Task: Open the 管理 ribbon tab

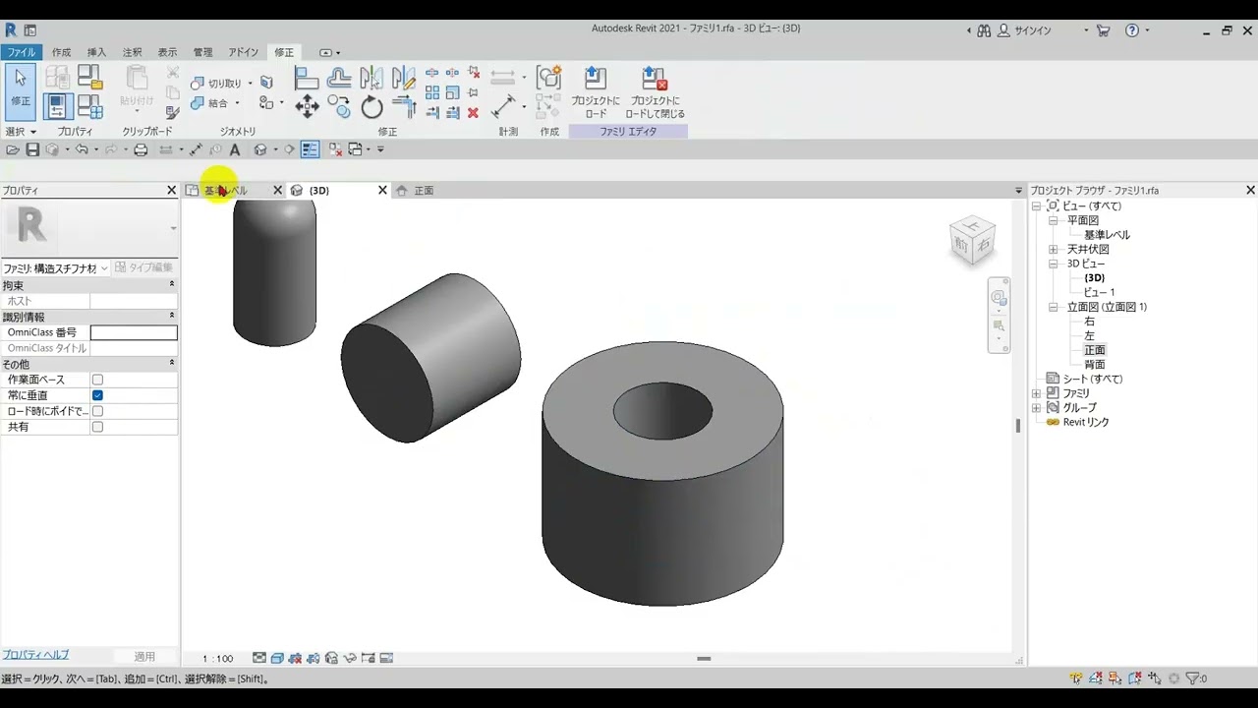Action: pyautogui.click(x=202, y=52)
